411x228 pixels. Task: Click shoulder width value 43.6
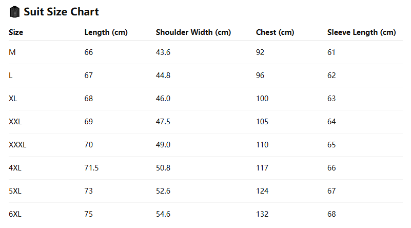click(x=163, y=52)
